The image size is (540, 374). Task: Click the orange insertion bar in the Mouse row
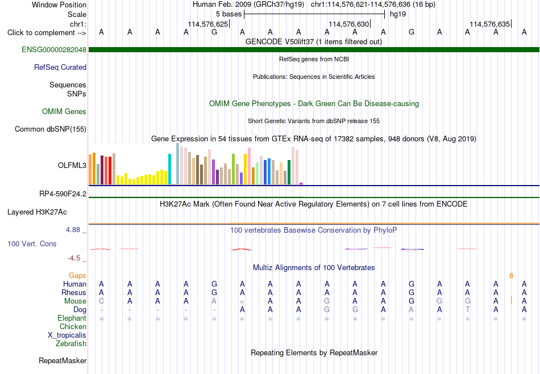(511, 300)
